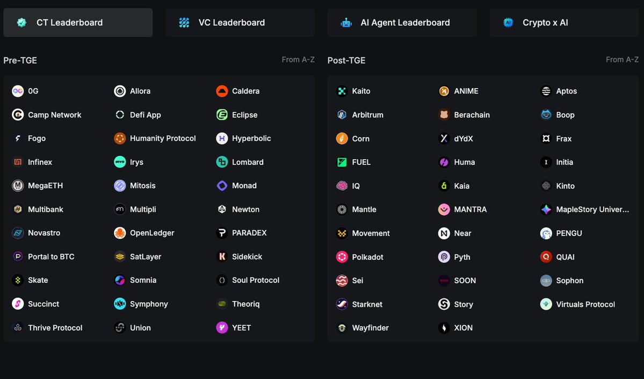Click the Eclipse logo icon

click(222, 115)
